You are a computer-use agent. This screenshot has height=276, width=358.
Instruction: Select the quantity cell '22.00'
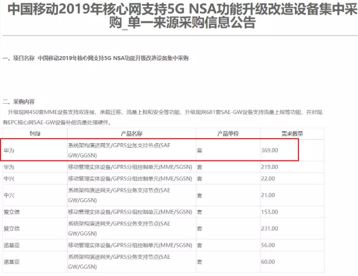[268, 179]
